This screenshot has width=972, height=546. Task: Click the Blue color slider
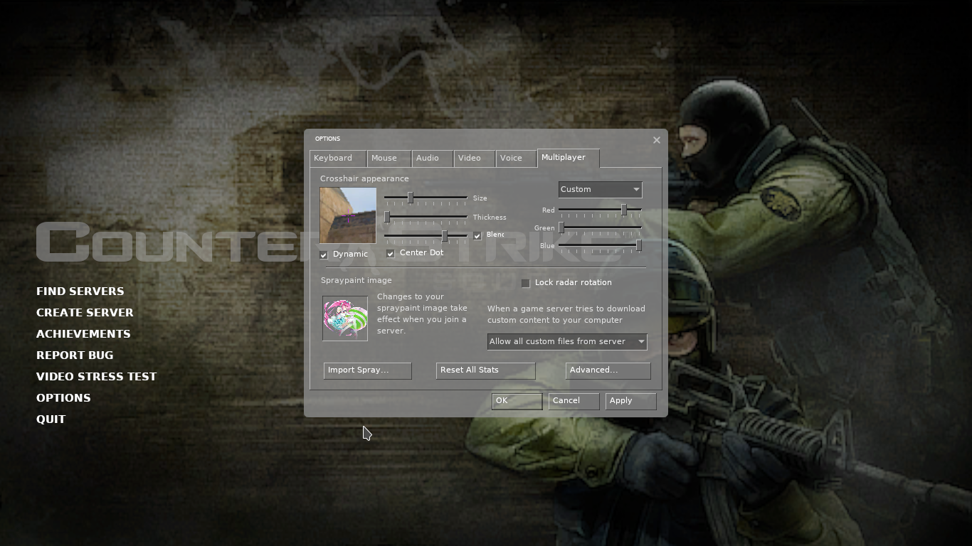[600, 245]
